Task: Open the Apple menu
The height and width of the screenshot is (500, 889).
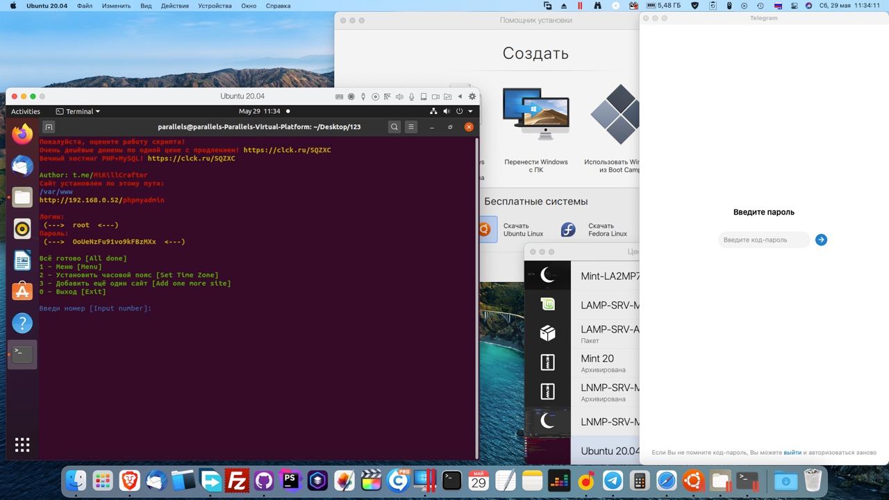Action: 13,6
